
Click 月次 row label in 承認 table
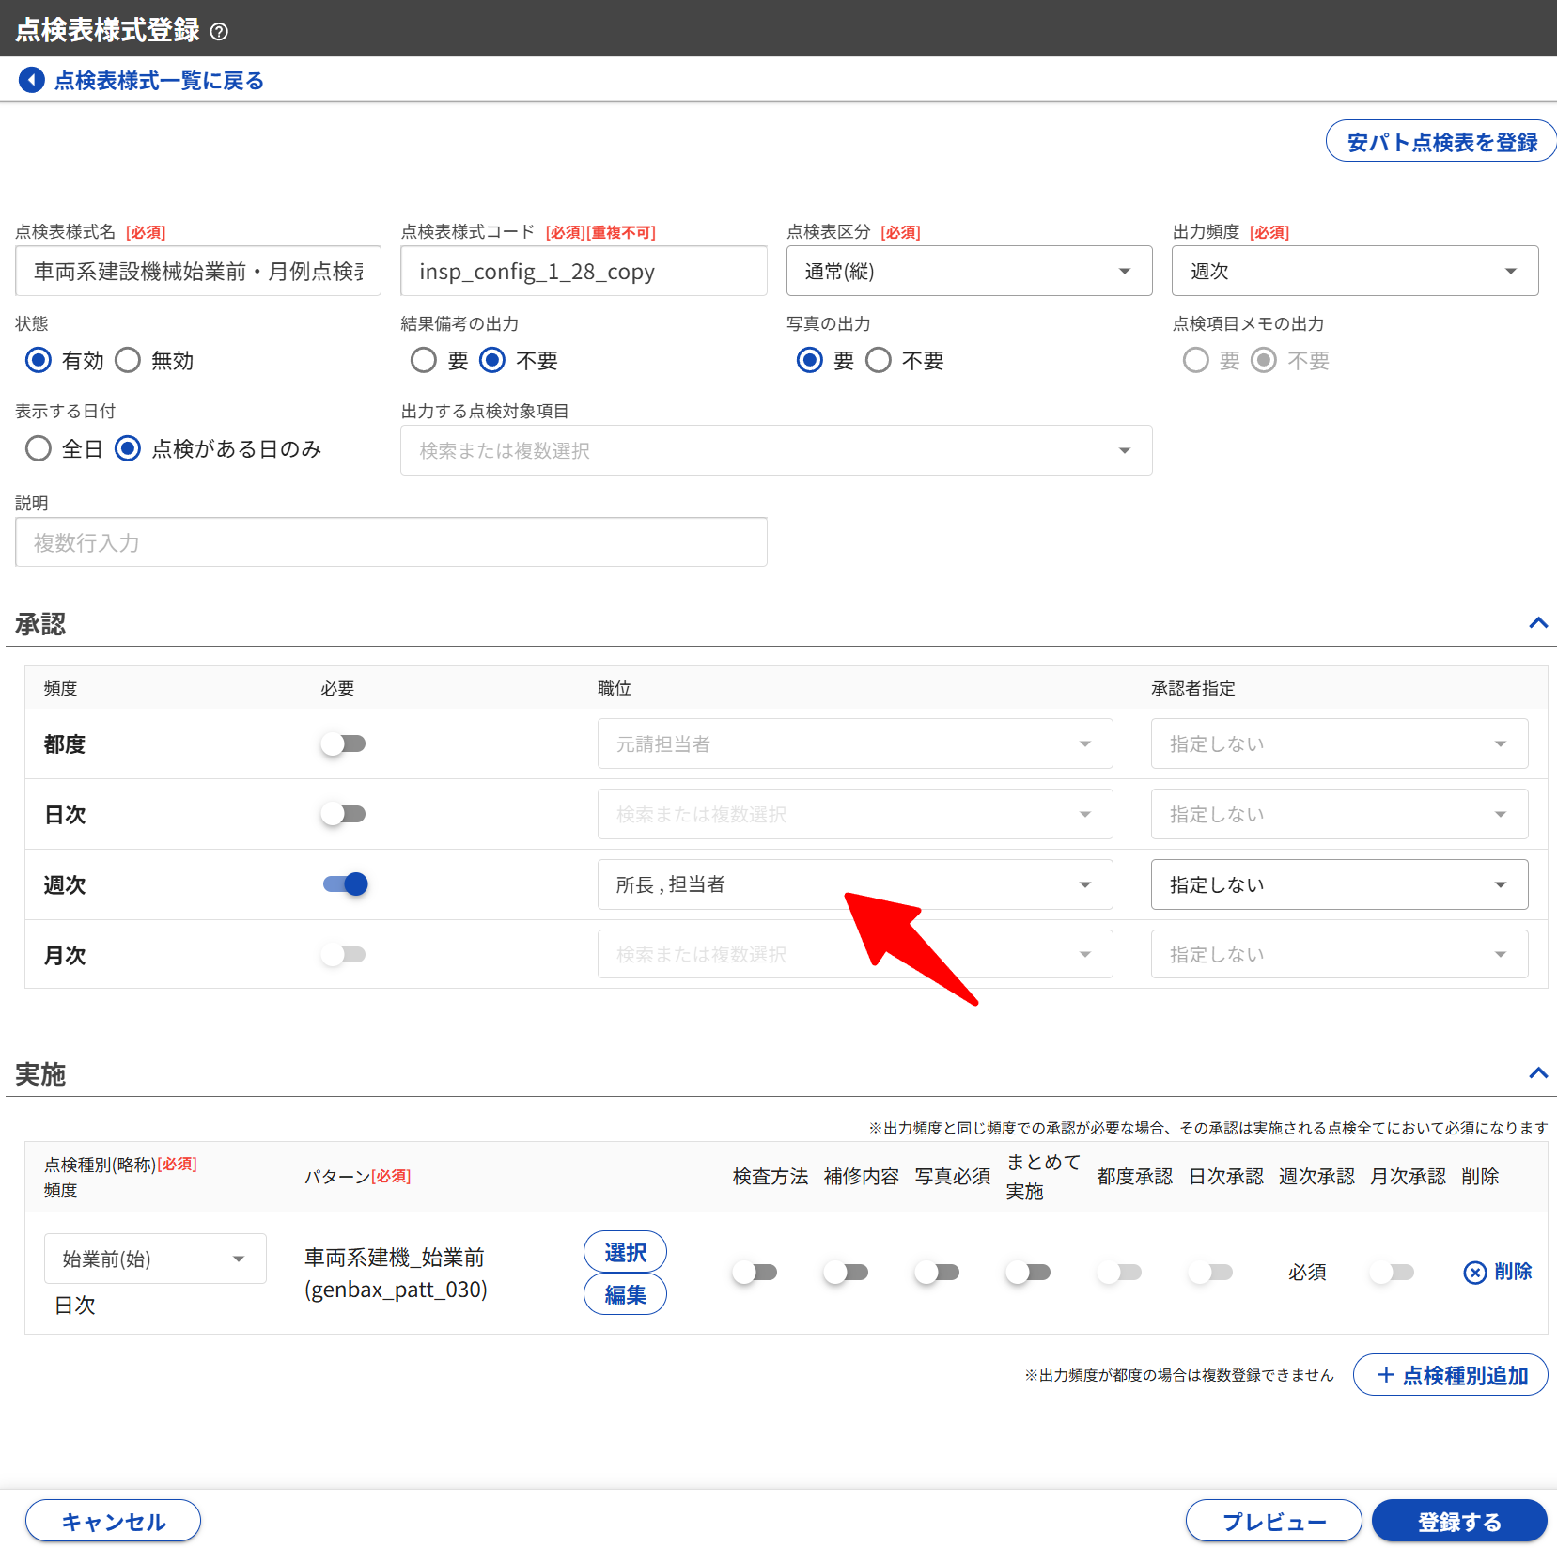[65, 955]
